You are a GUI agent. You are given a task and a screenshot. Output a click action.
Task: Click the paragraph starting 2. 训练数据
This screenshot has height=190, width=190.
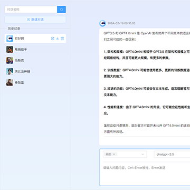pos(147,73)
